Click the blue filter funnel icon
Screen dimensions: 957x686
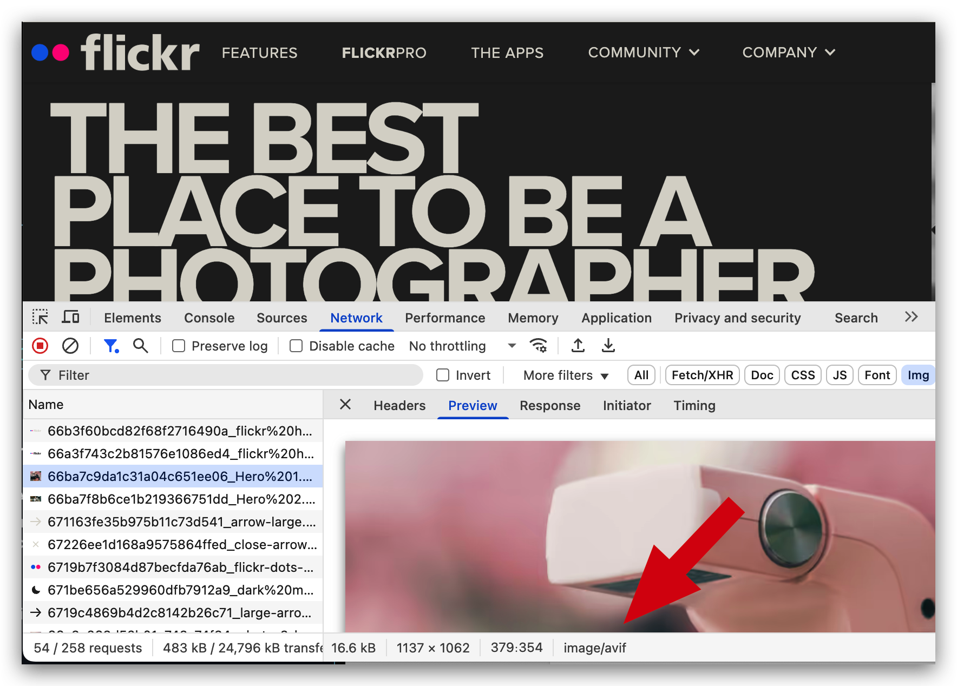(111, 346)
